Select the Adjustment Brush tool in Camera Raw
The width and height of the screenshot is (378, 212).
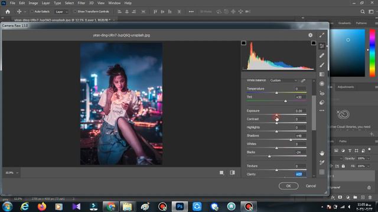322,65
